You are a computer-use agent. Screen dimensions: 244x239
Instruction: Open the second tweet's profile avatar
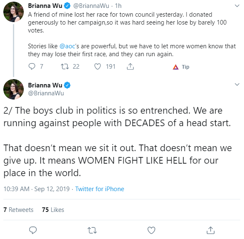[13, 89]
